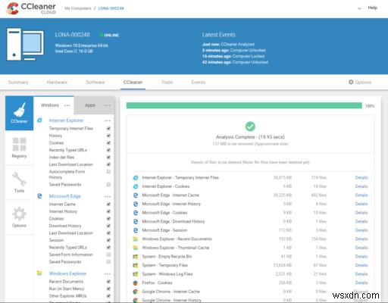Image resolution: width=388 pixels, height=303 pixels.
Task: Click Edge icon beside Internet Cache result
Action: pyautogui.click(x=136, y=195)
